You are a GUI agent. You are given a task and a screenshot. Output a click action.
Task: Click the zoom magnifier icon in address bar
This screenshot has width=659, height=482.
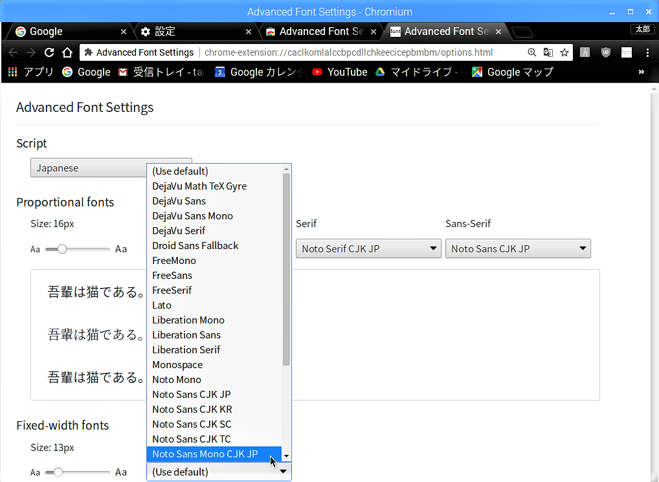(532, 52)
